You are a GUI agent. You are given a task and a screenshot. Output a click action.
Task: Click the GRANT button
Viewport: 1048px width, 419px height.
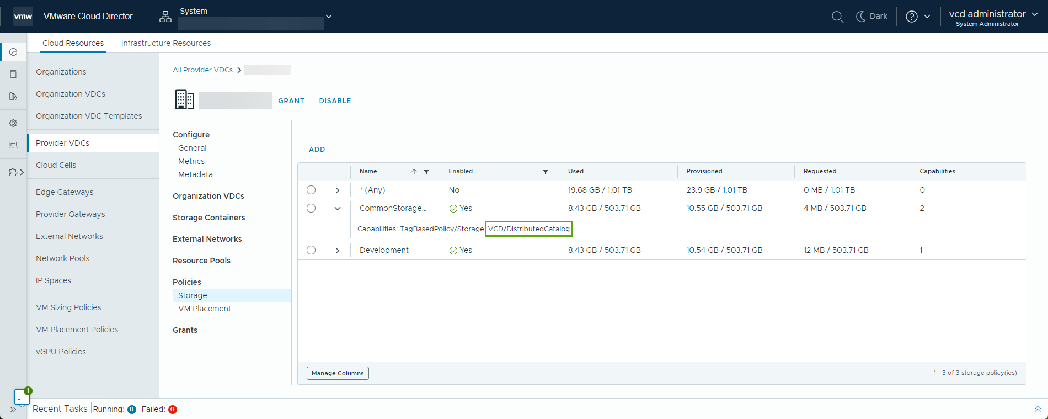tap(291, 101)
